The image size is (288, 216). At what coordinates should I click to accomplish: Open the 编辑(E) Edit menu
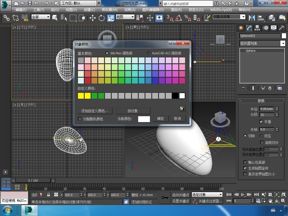pyautogui.click(x=21, y=10)
